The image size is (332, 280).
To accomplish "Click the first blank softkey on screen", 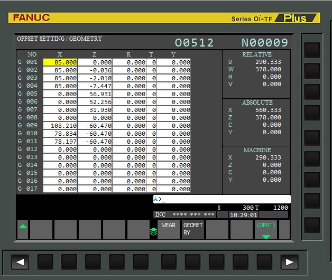I will coord(41,229).
